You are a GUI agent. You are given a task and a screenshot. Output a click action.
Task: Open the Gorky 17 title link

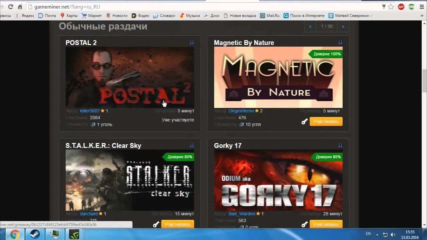[228, 146]
